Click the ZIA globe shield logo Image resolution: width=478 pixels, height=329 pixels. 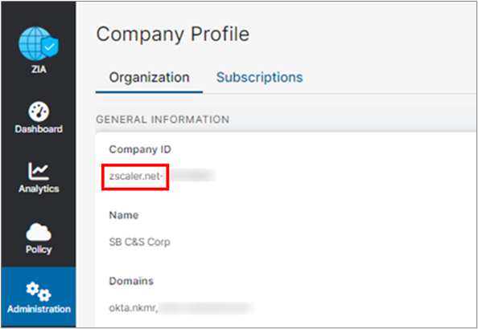(x=39, y=43)
